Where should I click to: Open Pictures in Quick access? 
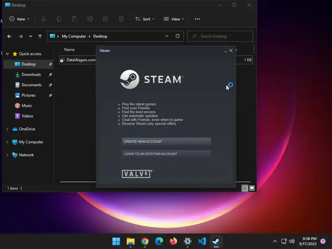tap(28, 95)
